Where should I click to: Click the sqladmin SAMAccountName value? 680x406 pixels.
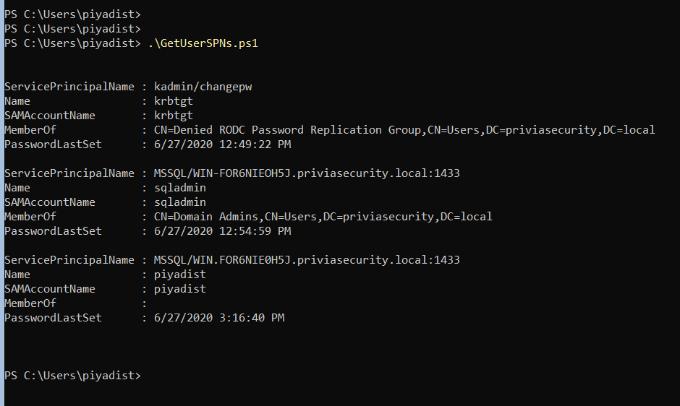pyautogui.click(x=180, y=202)
